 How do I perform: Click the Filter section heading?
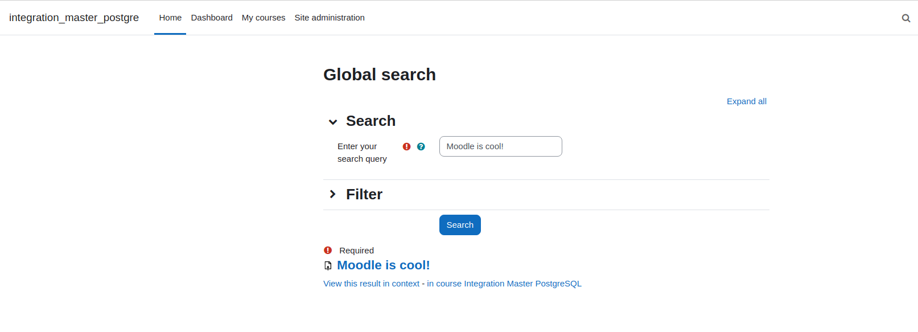[364, 194]
